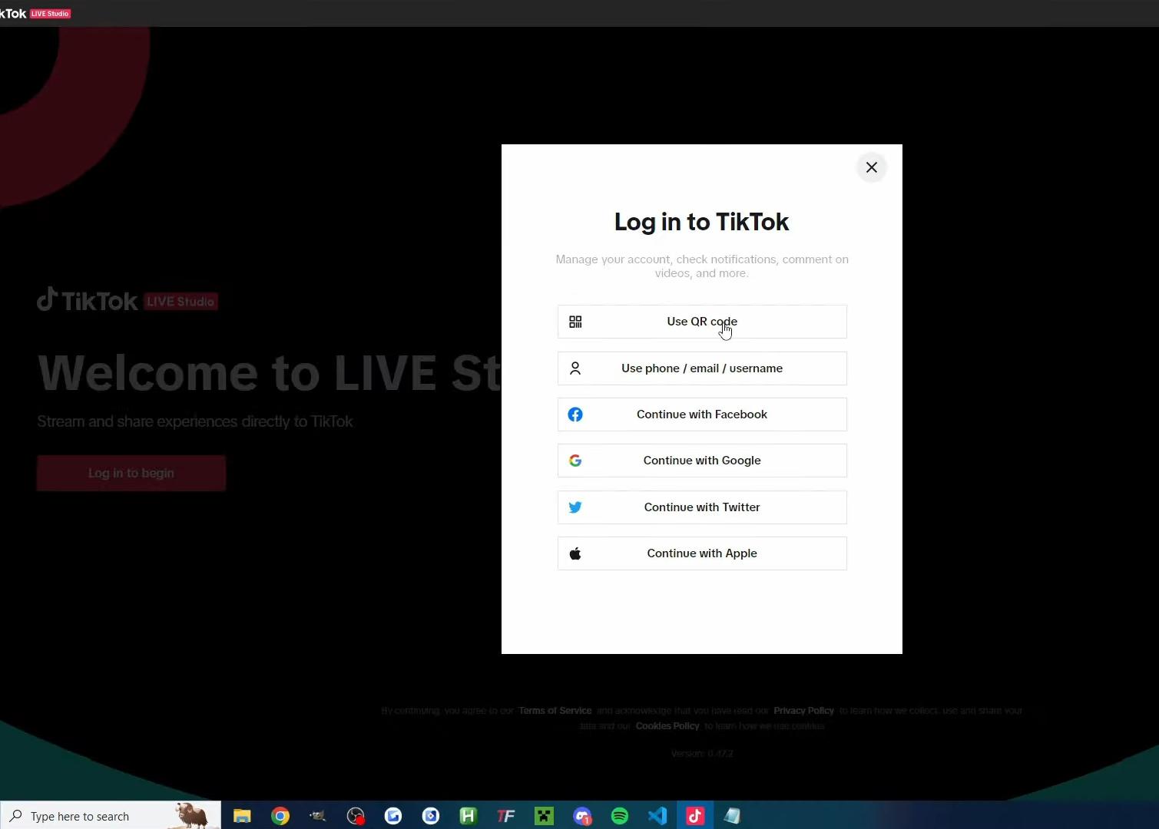Open Spotify from the taskbar
Image resolution: width=1159 pixels, height=829 pixels.
620,816
